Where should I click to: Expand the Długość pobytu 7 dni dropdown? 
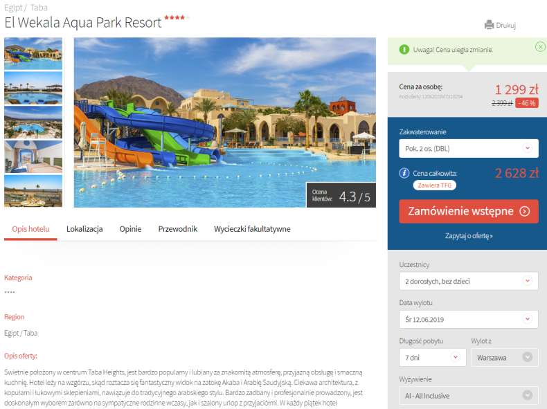tap(433, 357)
